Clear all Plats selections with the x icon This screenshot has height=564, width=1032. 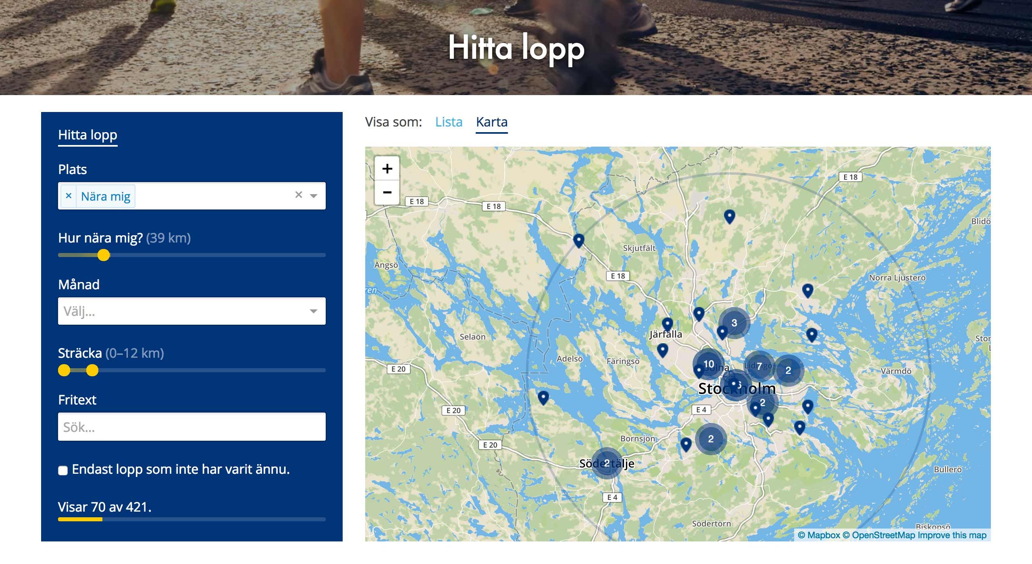coord(298,195)
